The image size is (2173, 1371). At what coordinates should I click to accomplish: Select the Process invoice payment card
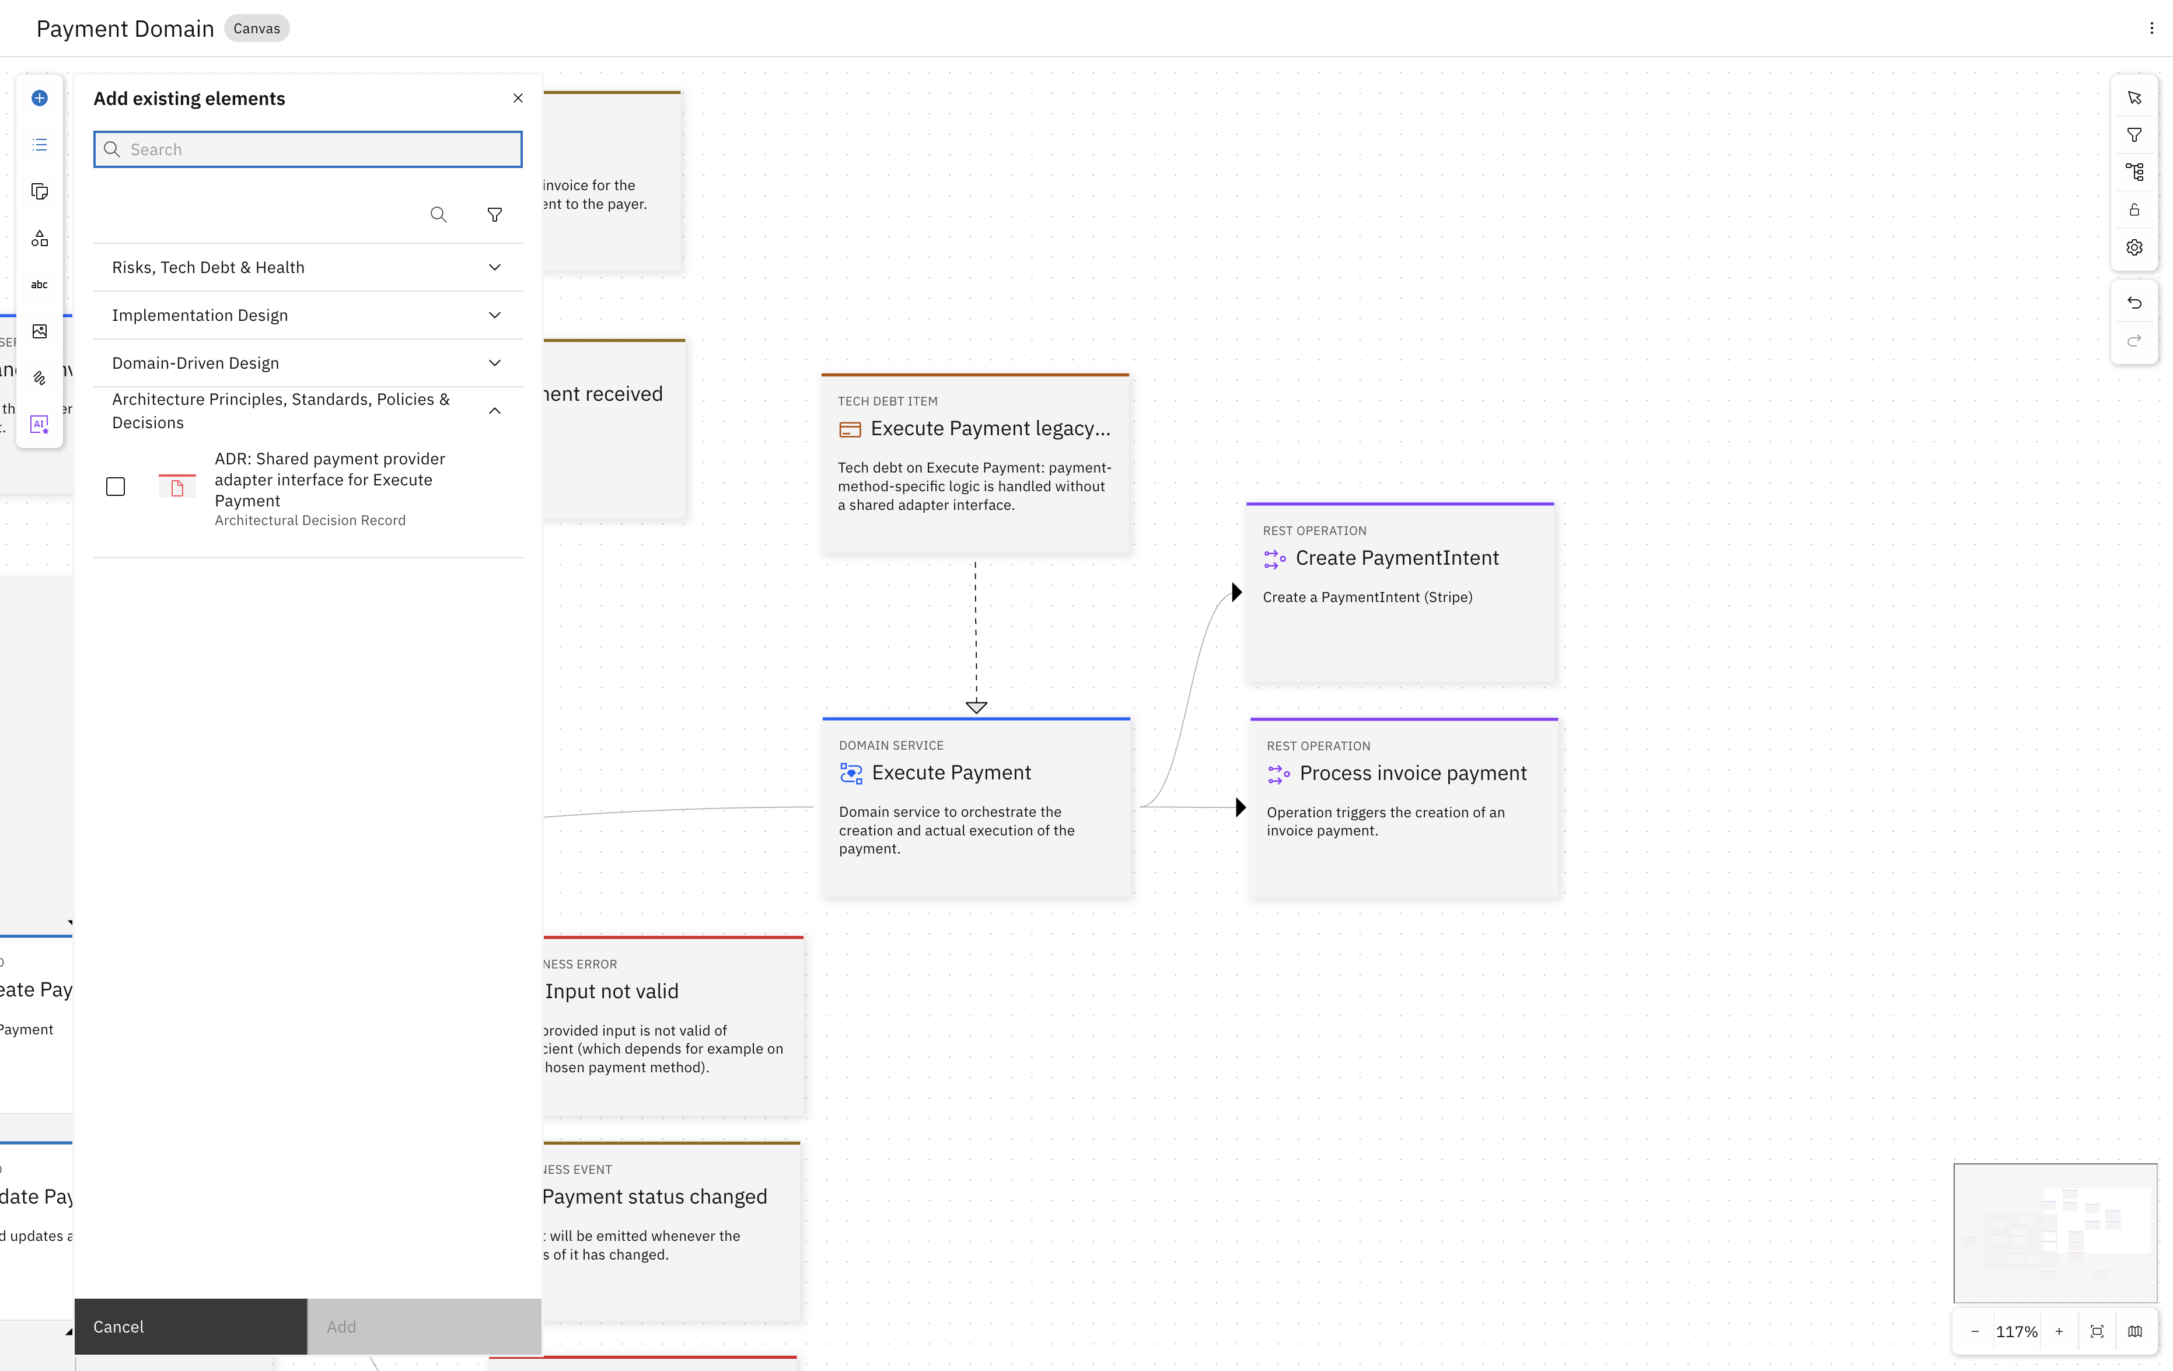pyautogui.click(x=1404, y=807)
